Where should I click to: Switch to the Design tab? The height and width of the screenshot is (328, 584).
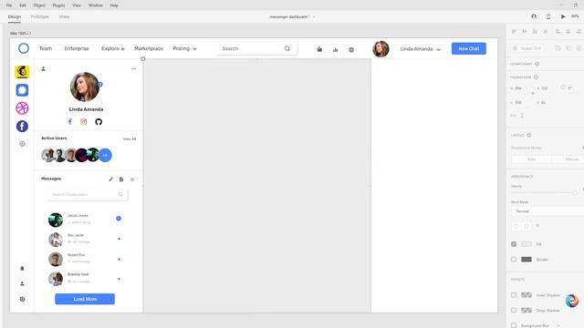click(15, 16)
